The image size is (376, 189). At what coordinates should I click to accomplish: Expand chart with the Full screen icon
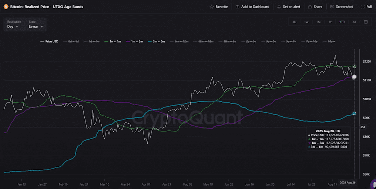(x=363, y=7)
